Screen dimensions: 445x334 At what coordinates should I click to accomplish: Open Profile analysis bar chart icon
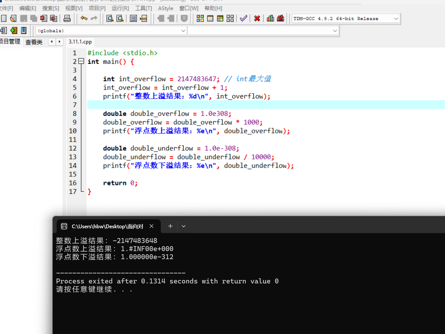point(270,18)
